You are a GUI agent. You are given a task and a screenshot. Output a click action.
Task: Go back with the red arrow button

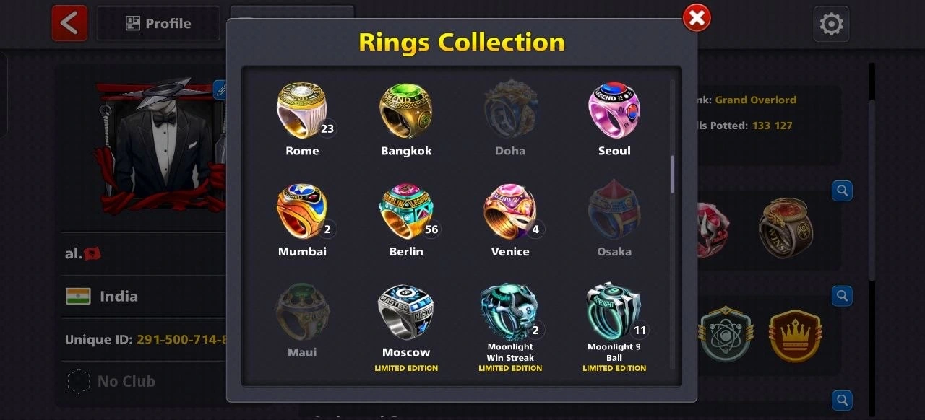(x=69, y=23)
